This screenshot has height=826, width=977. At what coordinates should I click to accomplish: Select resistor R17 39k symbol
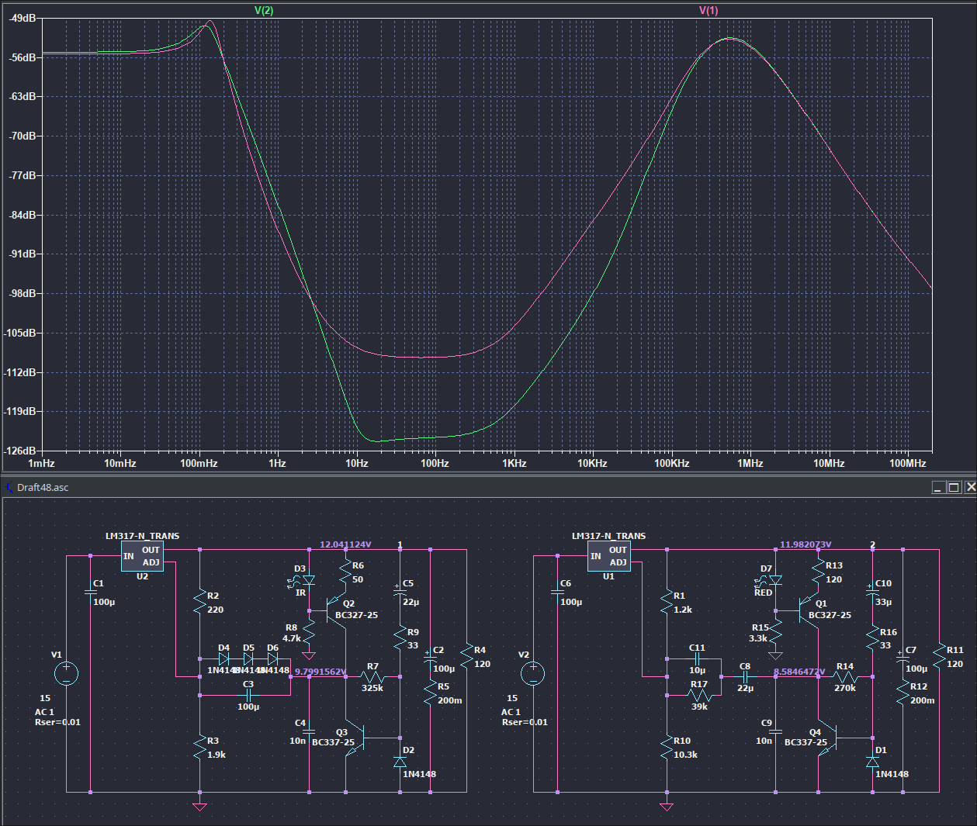pos(698,696)
